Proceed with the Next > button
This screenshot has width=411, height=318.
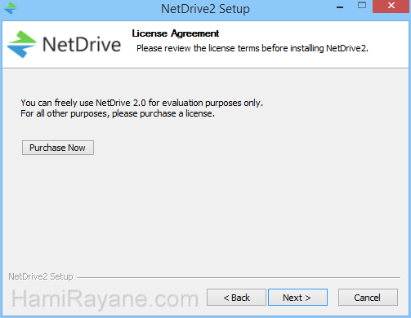pos(297,298)
